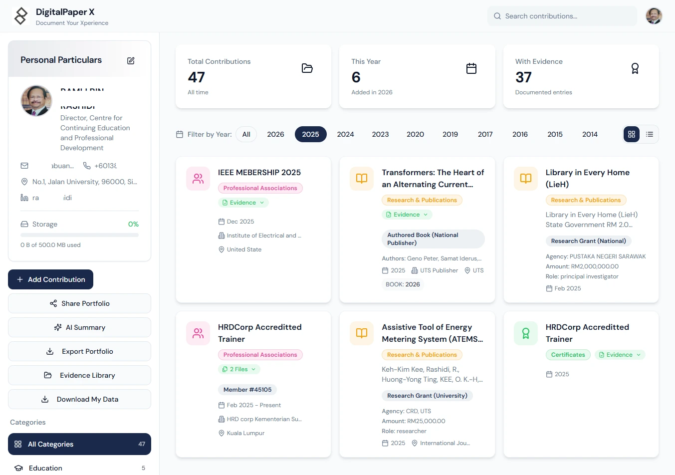
Task: Click the DigitalPaper X logo icon
Action: point(21,16)
